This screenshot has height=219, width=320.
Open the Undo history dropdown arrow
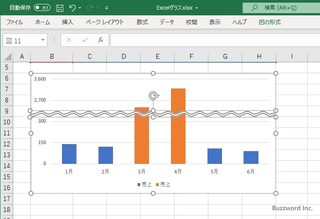(80, 8)
